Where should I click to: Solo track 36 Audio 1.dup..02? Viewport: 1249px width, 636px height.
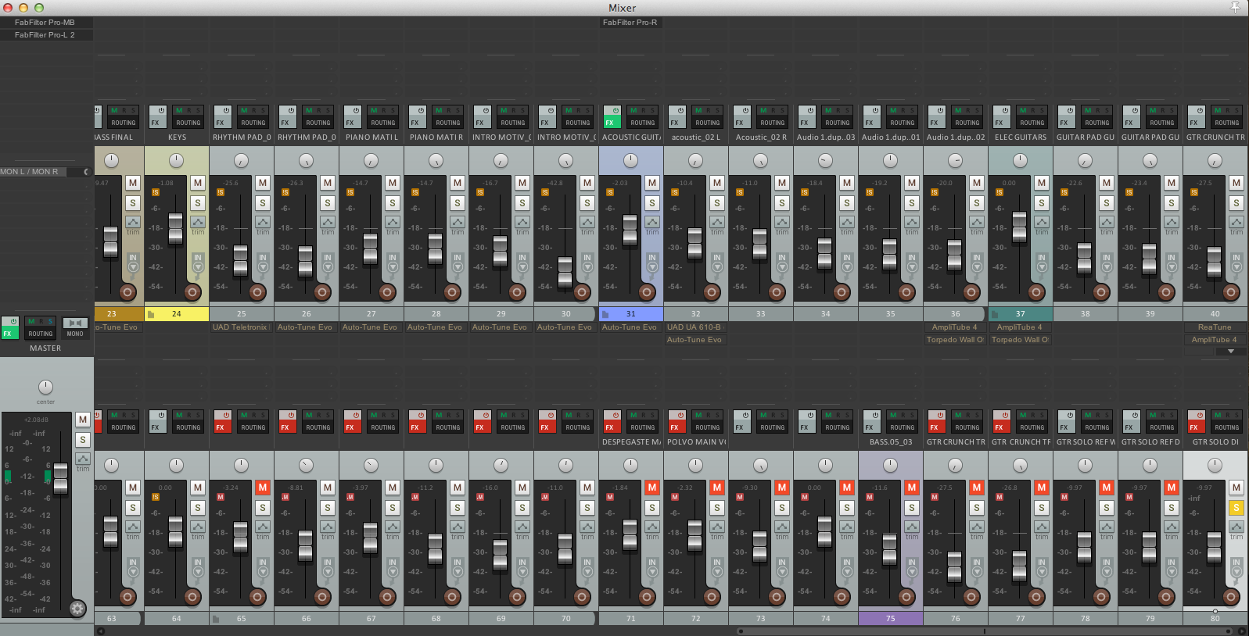(977, 203)
